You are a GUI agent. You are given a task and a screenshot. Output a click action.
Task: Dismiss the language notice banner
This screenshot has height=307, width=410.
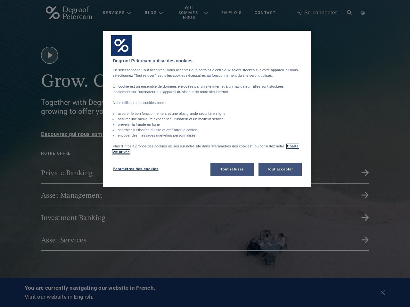(383, 293)
